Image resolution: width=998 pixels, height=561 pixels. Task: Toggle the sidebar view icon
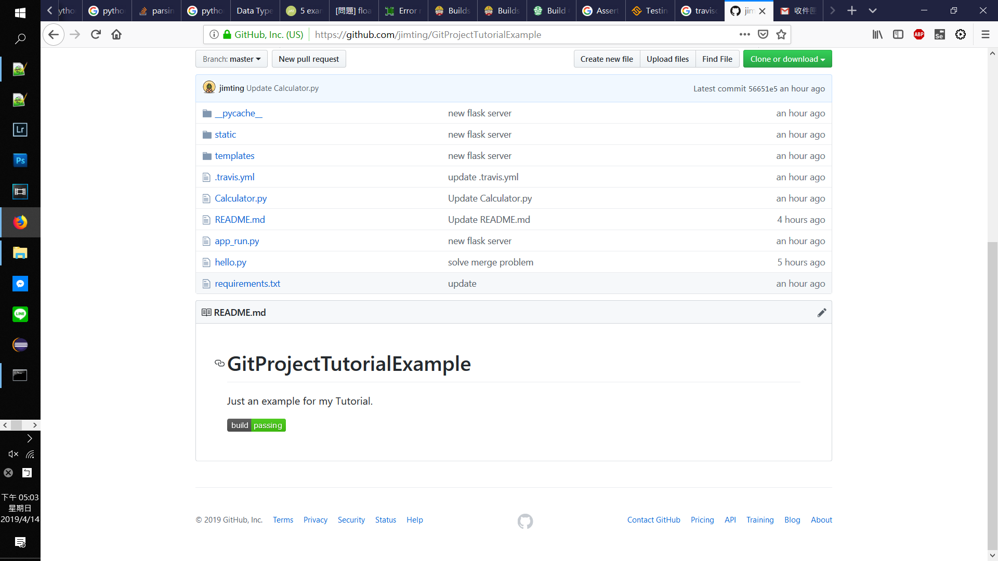pos(898,34)
